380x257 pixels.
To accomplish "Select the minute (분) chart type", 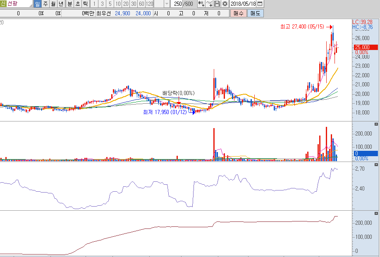I will coord(69,4).
